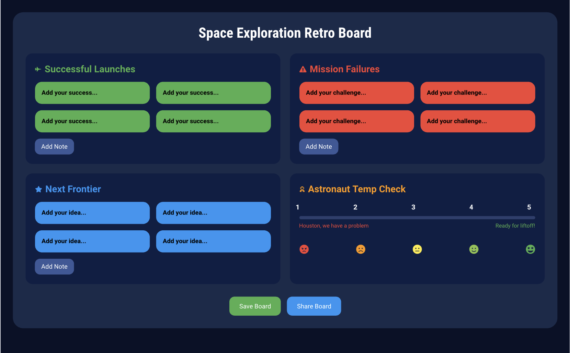
Task: Focus the first red challenge note
Action: (356, 93)
